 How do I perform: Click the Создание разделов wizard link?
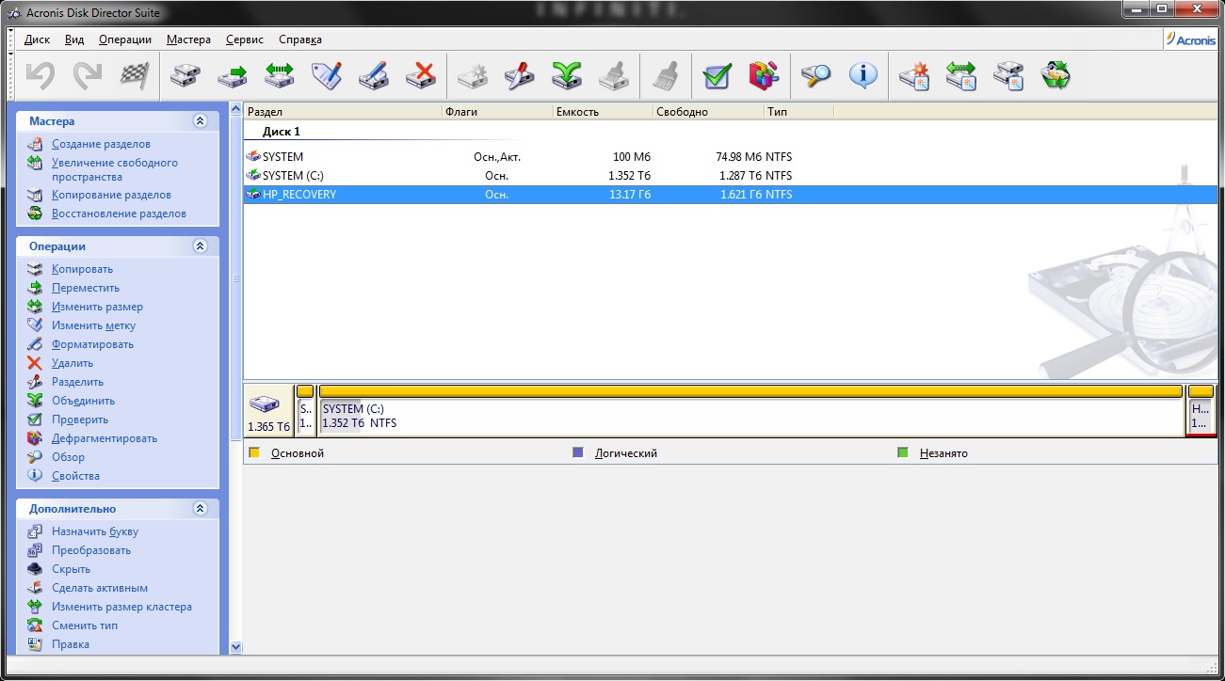click(x=101, y=144)
